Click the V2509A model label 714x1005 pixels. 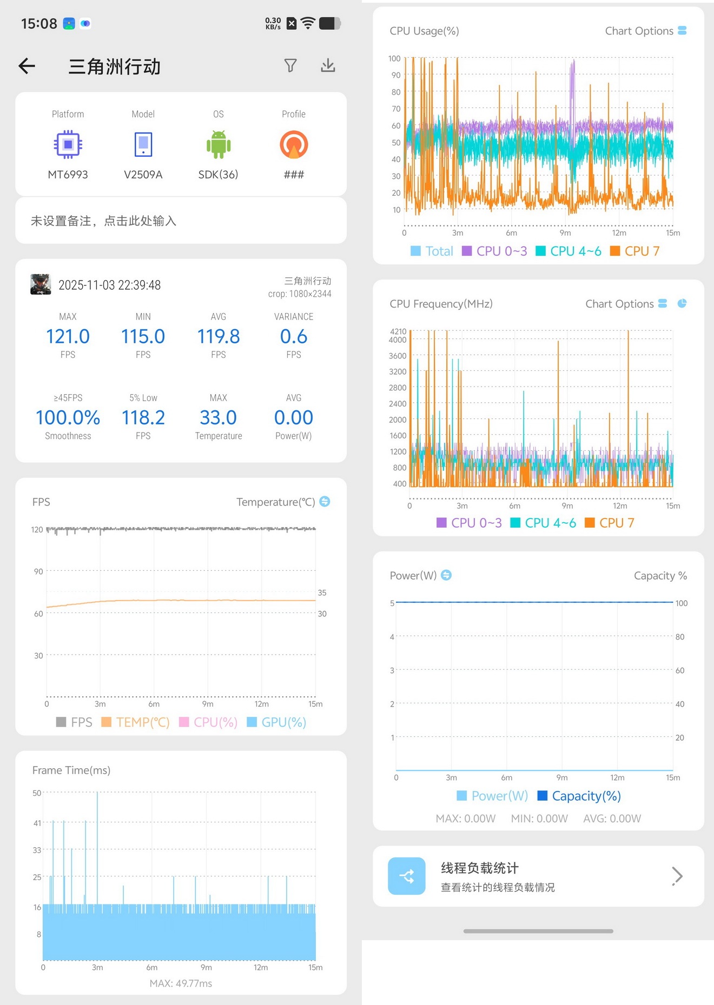tap(143, 174)
